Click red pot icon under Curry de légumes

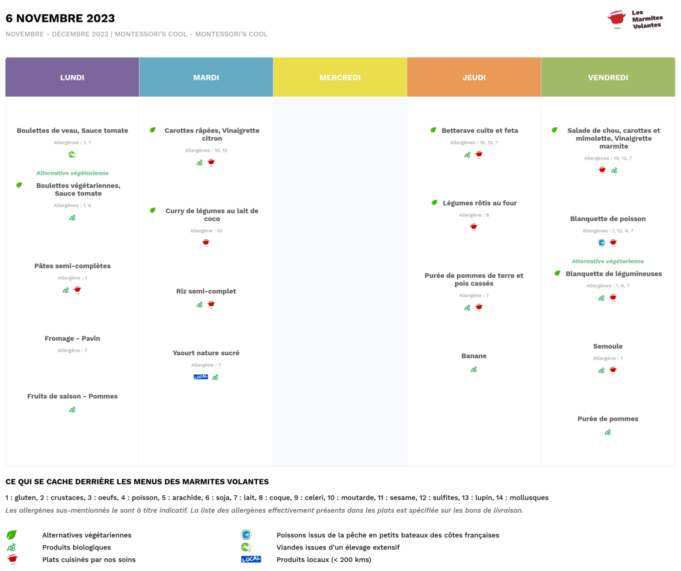206,243
